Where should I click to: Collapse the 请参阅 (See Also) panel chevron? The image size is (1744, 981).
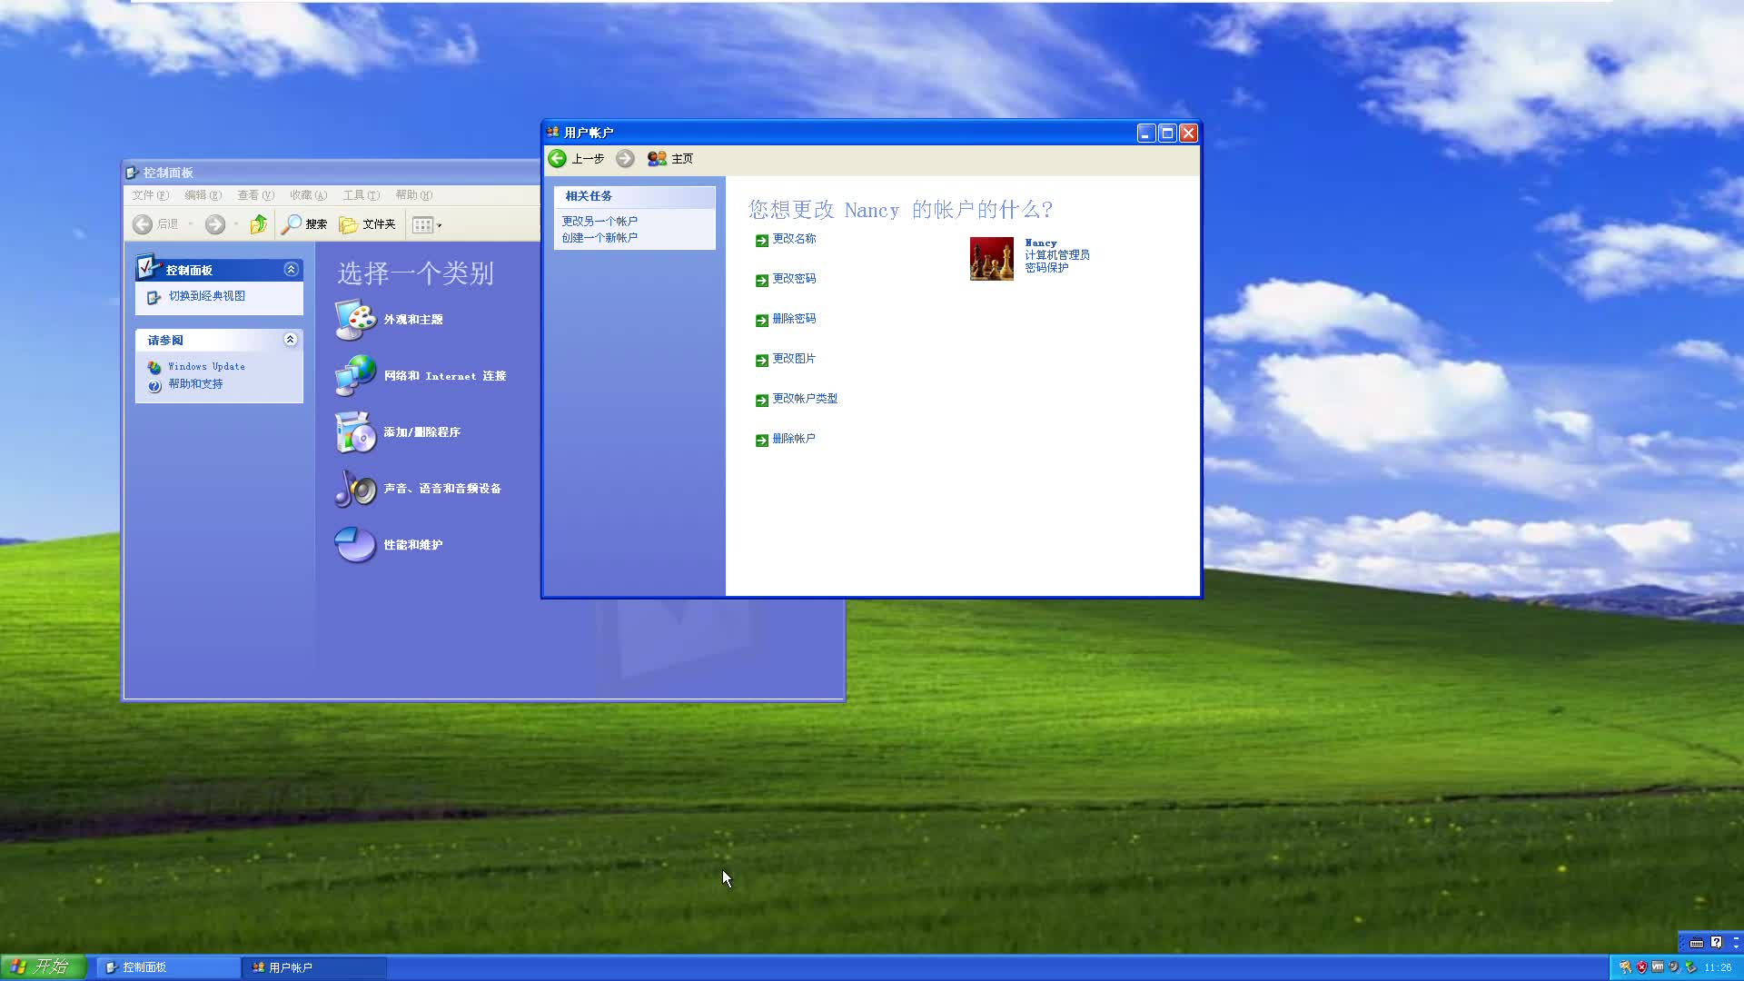(291, 339)
